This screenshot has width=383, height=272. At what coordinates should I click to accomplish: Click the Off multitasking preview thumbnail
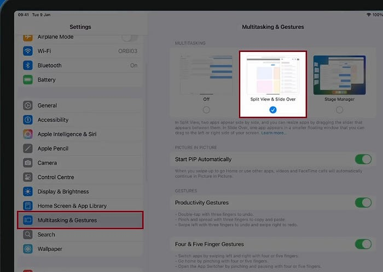[x=206, y=75]
